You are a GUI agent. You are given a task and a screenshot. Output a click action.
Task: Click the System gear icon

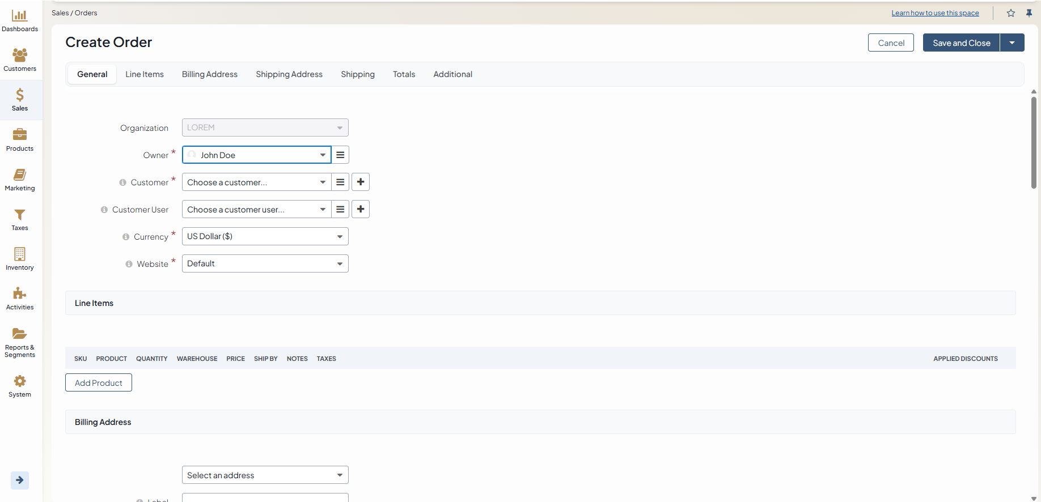coord(20,381)
